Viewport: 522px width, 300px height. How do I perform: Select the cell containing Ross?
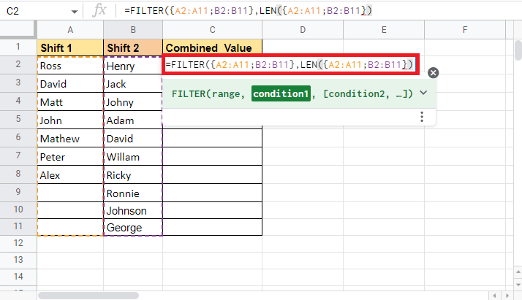[x=70, y=65]
